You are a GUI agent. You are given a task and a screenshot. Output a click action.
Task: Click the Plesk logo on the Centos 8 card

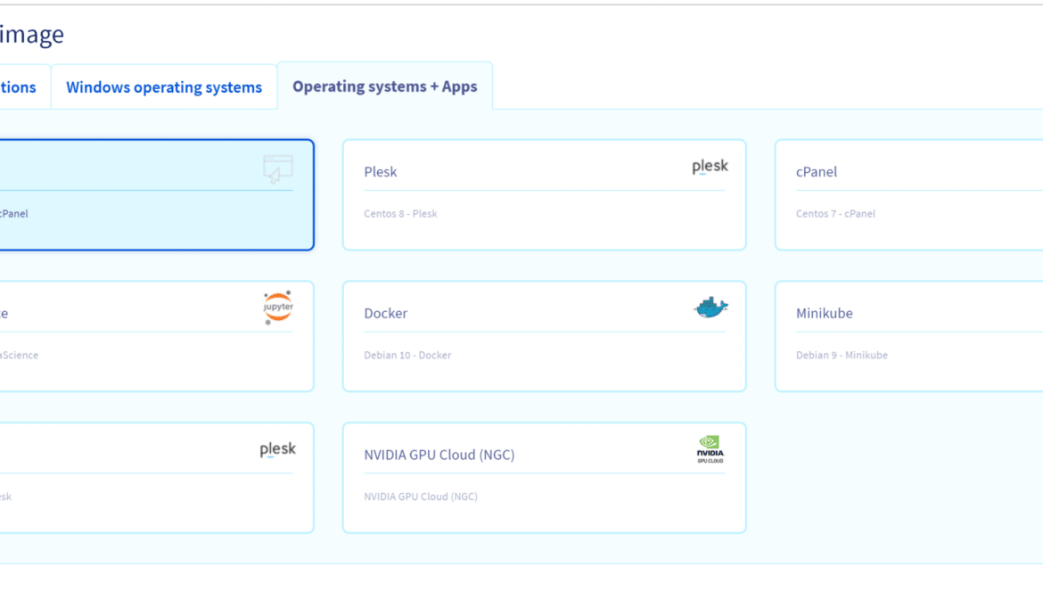[x=710, y=166]
